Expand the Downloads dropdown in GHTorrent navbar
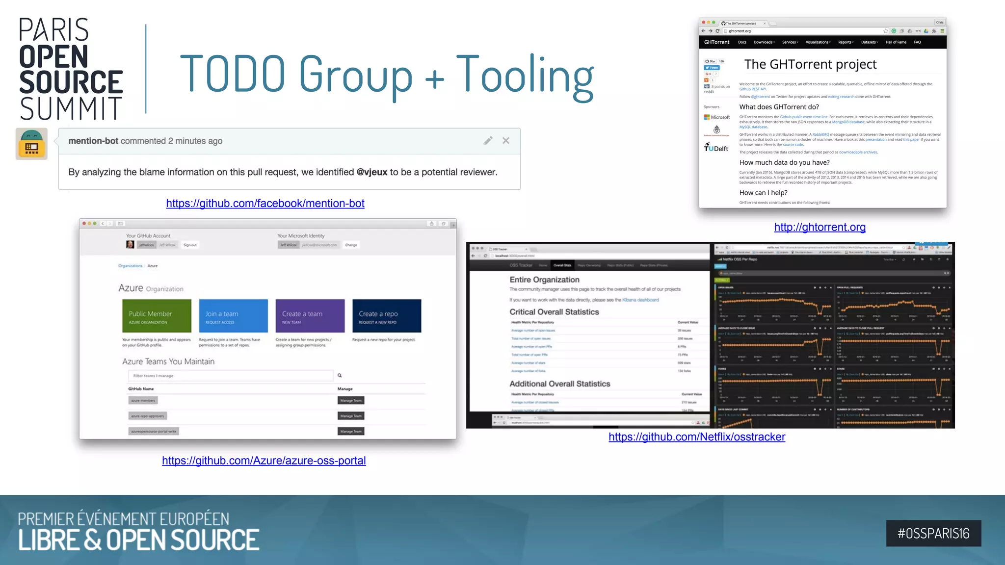Image resolution: width=1005 pixels, height=565 pixels. tap(764, 42)
